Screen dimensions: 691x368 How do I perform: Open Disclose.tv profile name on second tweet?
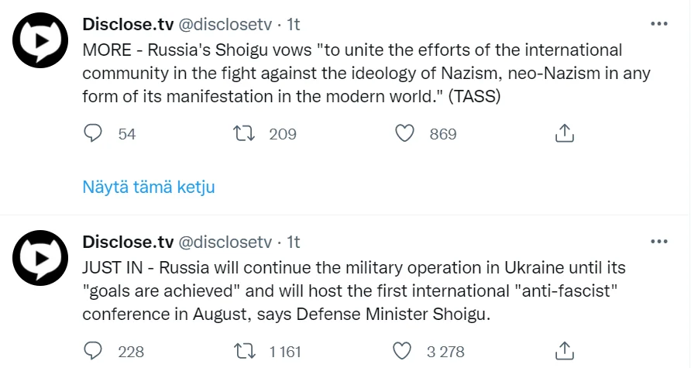click(x=129, y=242)
